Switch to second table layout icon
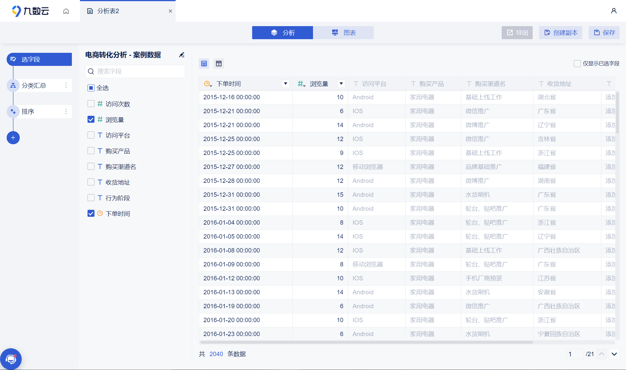Screen dimensions: 626x370 219,64
